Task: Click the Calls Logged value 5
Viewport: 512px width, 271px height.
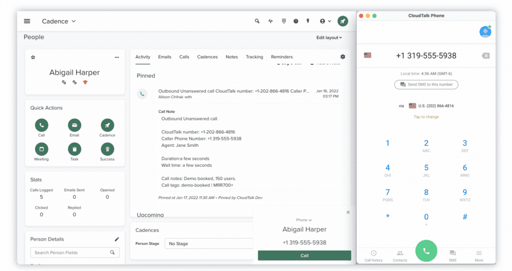Action: pyautogui.click(x=41, y=197)
